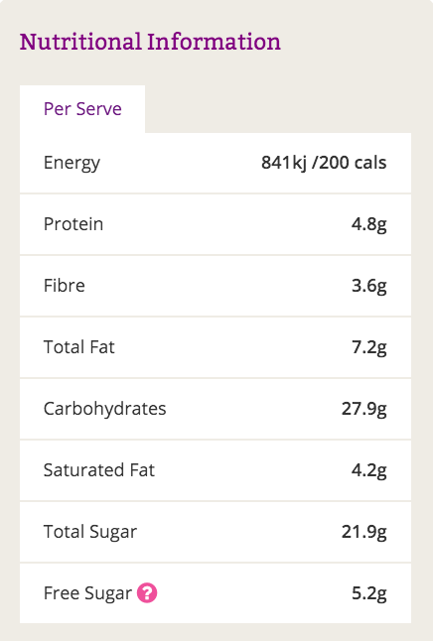This screenshot has width=433, height=641.
Task: Click the Free Sugar help question icon
Action: [147, 592]
